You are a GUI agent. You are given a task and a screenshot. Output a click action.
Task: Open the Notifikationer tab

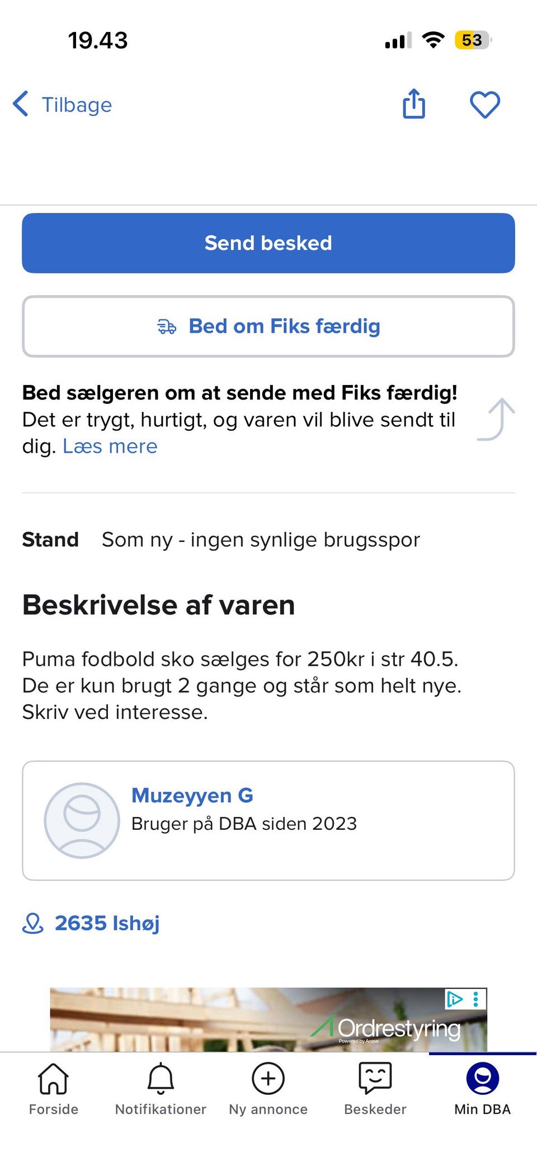point(161,1088)
